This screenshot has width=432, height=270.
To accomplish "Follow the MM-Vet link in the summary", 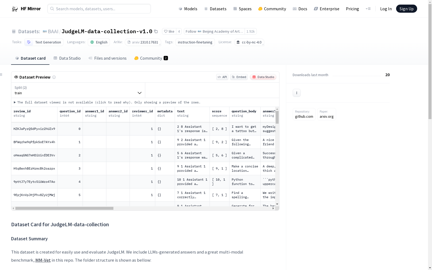I will [x=43, y=260].
